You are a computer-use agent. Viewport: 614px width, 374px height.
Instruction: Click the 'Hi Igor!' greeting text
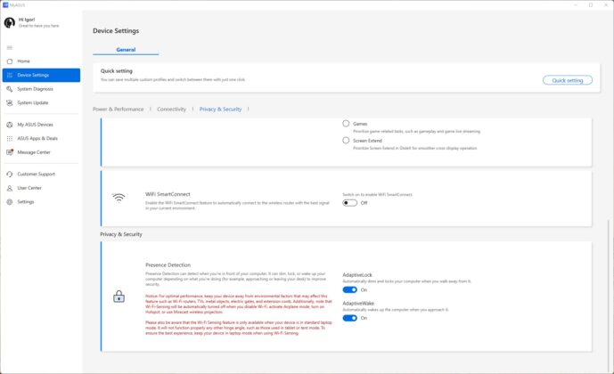click(x=27, y=20)
